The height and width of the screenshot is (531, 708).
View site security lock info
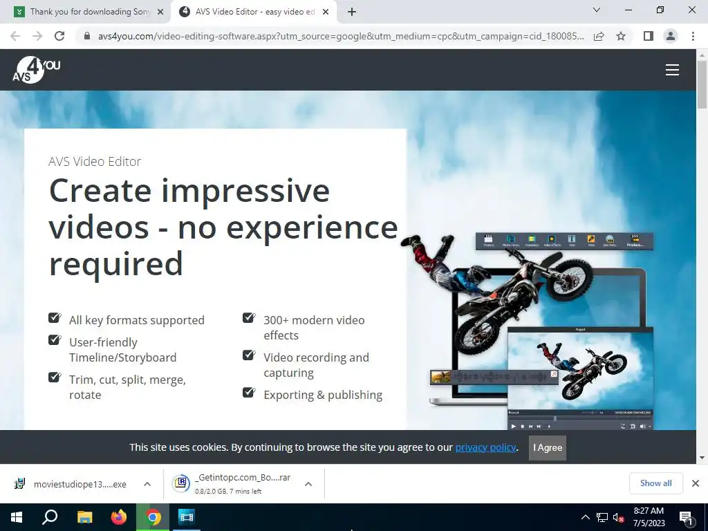pyautogui.click(x=87, y=36)
